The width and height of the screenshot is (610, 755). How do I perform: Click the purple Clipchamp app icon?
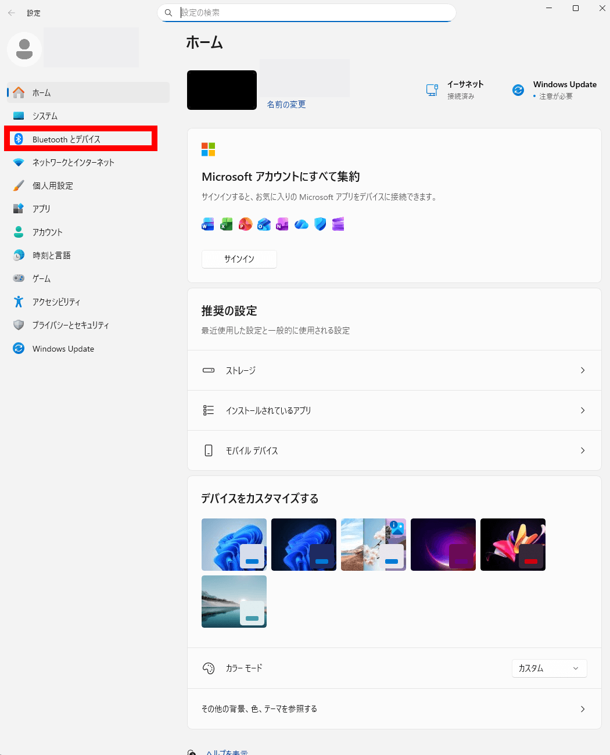tap(338, 224)
